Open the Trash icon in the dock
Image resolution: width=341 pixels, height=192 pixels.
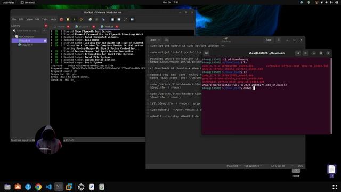[102, 187]
